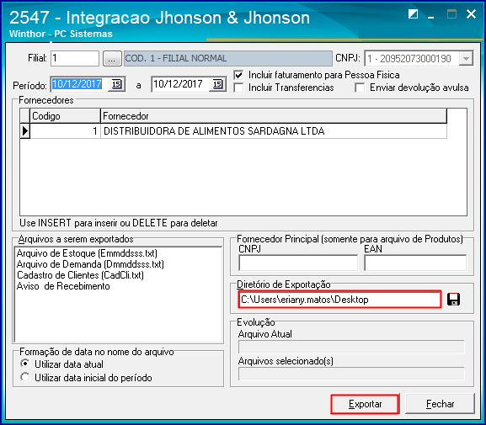Viewport: 486px width, 425px height.
Task: Click the Filial lookup ellipsis button
Action: [112, 58]
